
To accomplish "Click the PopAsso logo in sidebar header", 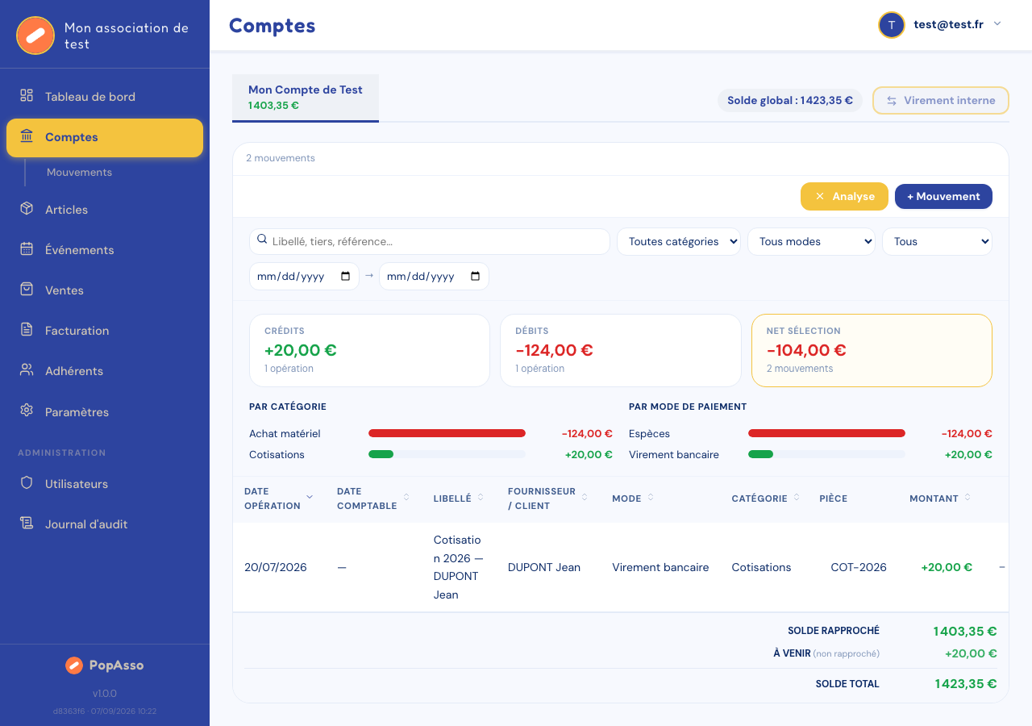I will (35, 35).
